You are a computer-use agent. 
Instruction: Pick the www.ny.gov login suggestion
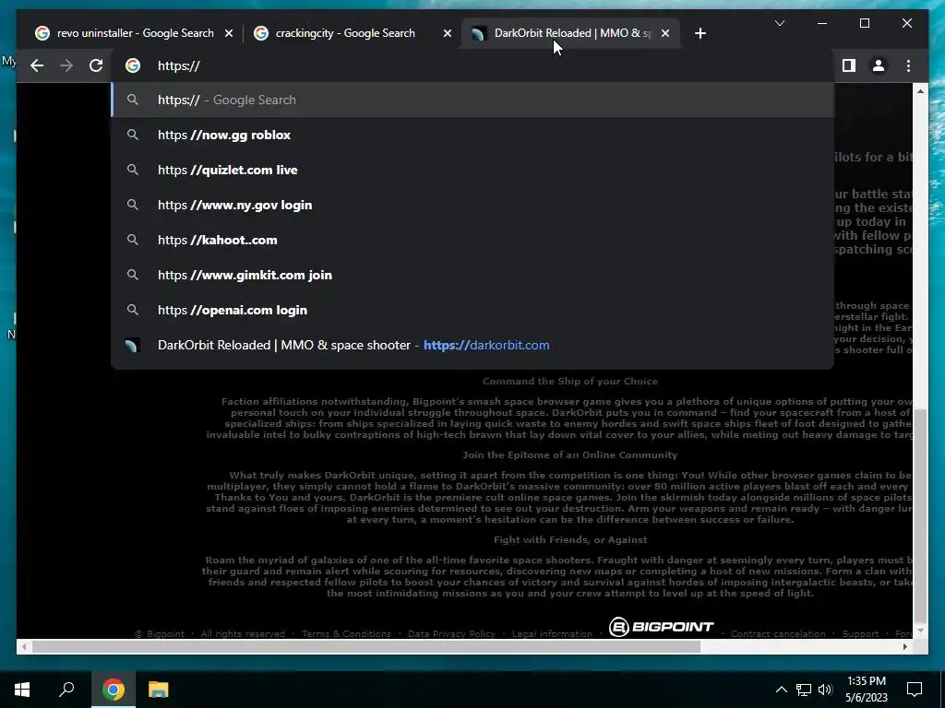pyautogui.click(x=473, y=205)
